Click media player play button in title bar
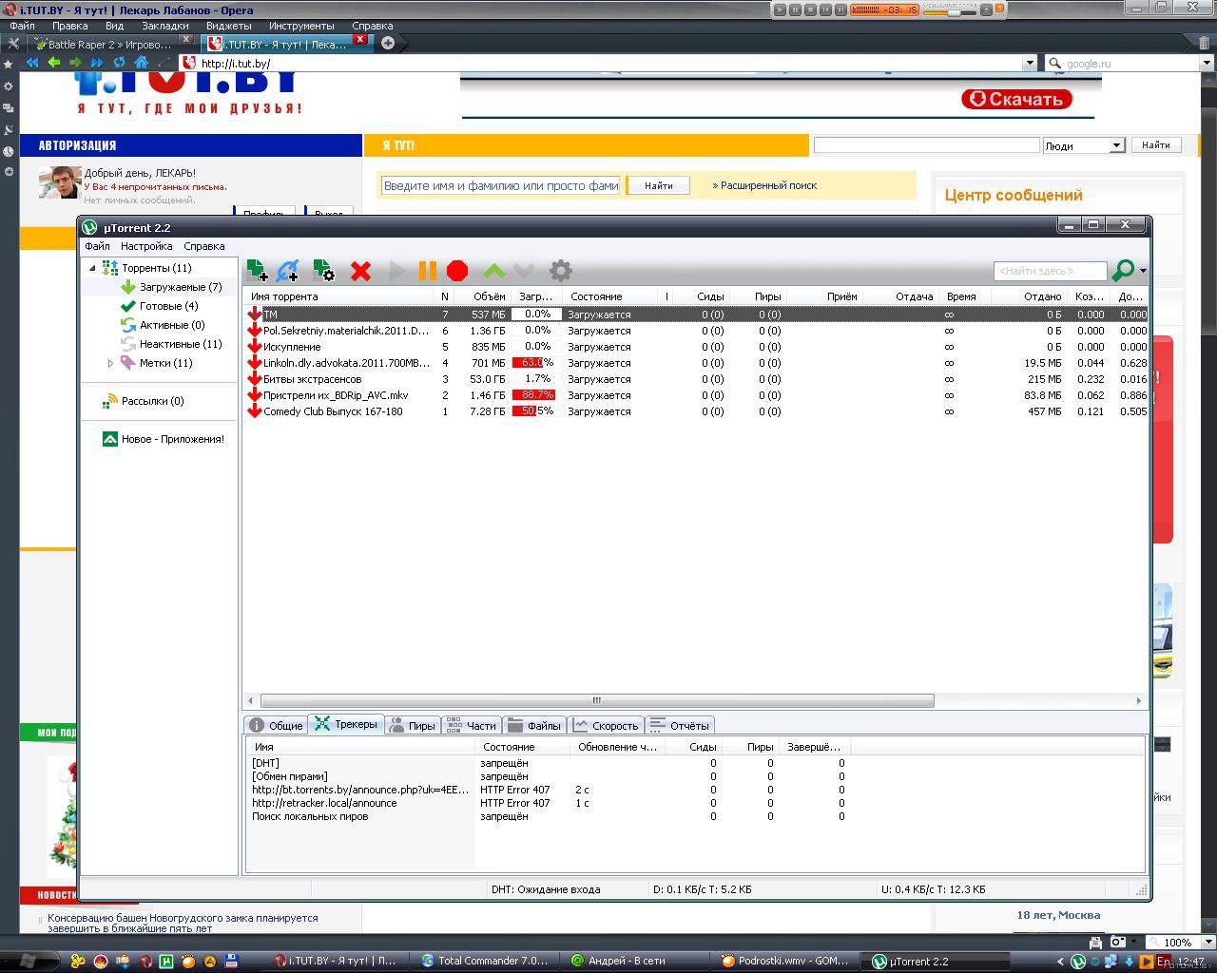 781,10
